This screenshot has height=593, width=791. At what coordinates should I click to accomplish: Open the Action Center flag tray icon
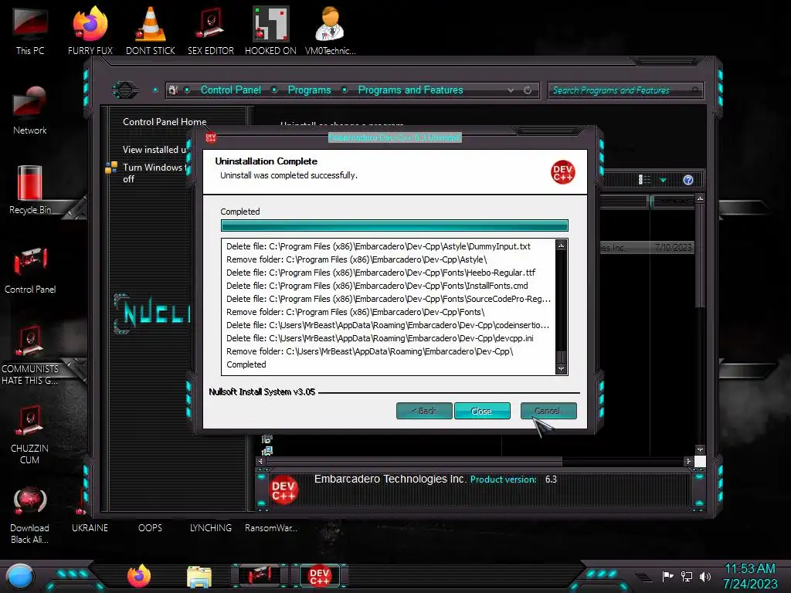click(x=668, y=576)
